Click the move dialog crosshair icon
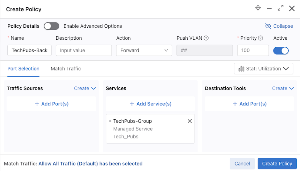This screenshot has height=171, width=300. pos(258,8)
